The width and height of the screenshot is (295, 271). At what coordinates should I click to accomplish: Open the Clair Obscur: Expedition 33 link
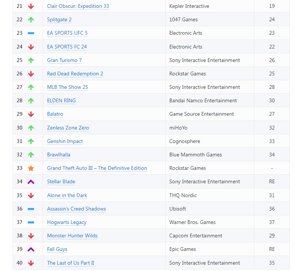(78, 6)
